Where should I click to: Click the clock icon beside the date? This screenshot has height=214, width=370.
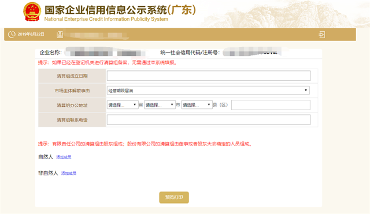point(12,35)
